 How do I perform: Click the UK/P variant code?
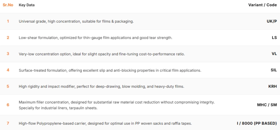point(271,21)
